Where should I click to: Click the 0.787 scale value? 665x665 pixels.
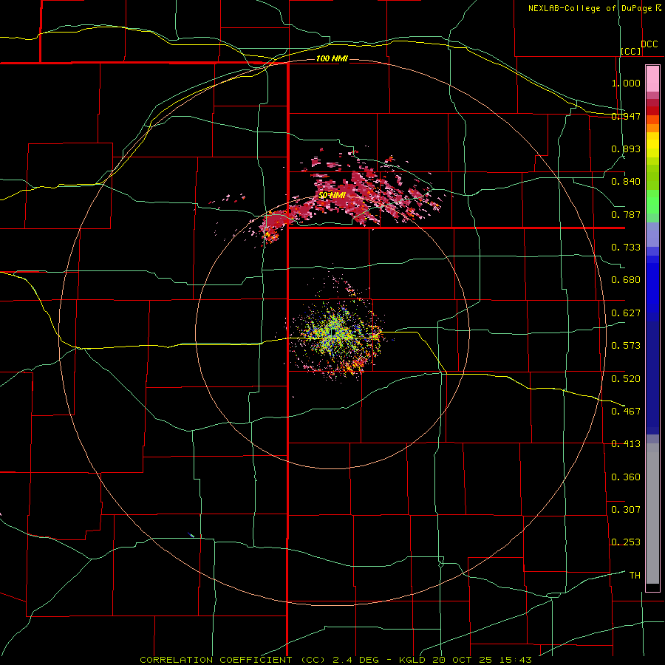point(626,214)
